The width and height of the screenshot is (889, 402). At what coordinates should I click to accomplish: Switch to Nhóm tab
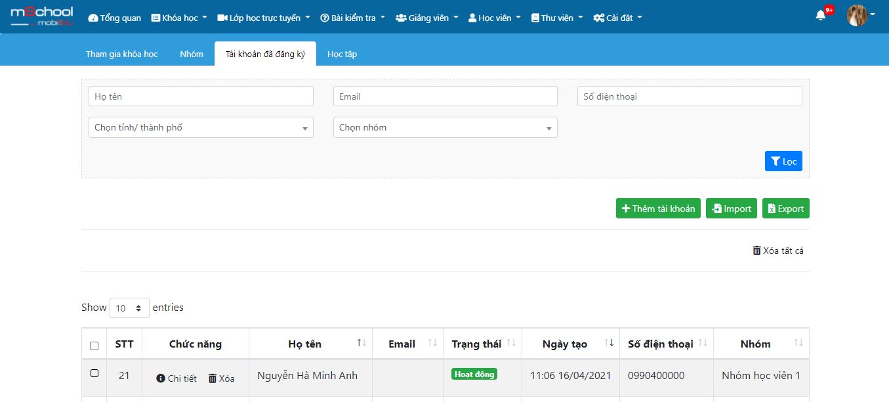tap(192, 54)
